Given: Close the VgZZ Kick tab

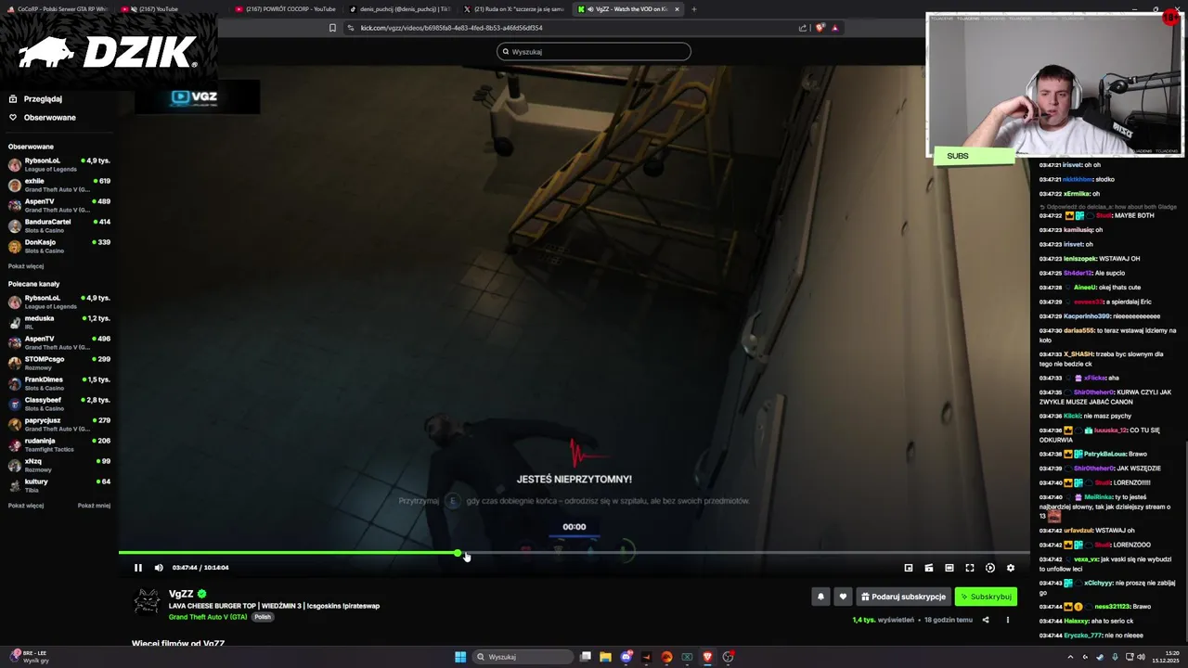Looking at the screenshot, I should coord(677,9).
